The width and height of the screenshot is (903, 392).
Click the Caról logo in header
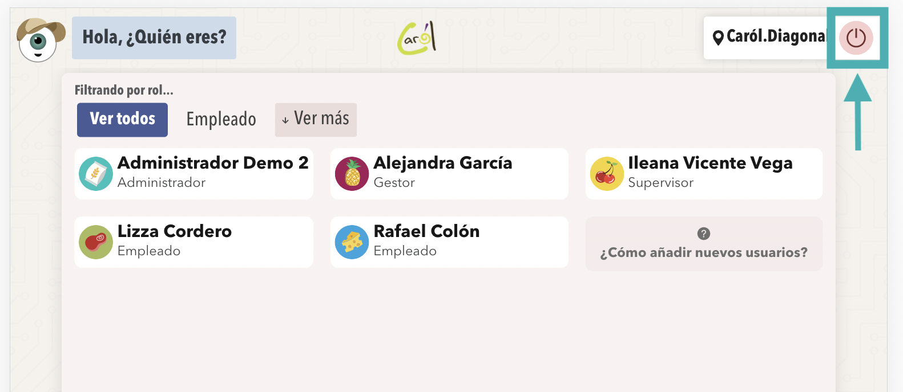coord(417,38)
